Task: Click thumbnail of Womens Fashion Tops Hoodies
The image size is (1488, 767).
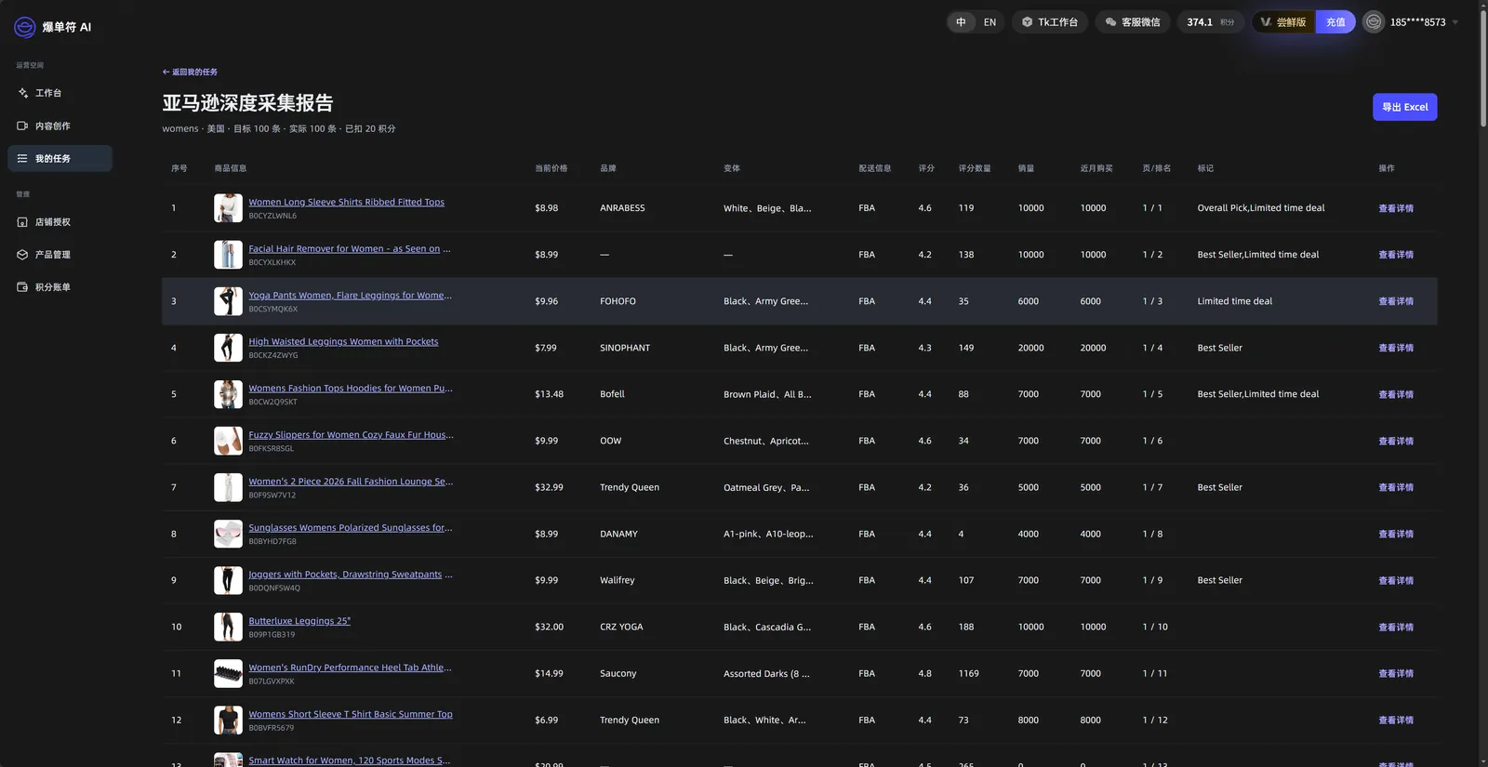Action: pos(228,394)
